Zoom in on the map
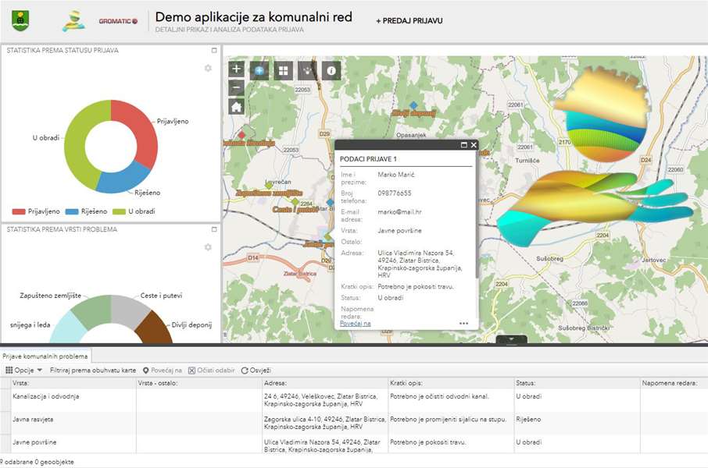Screen dimensions: 708x468 click(237, 69)
